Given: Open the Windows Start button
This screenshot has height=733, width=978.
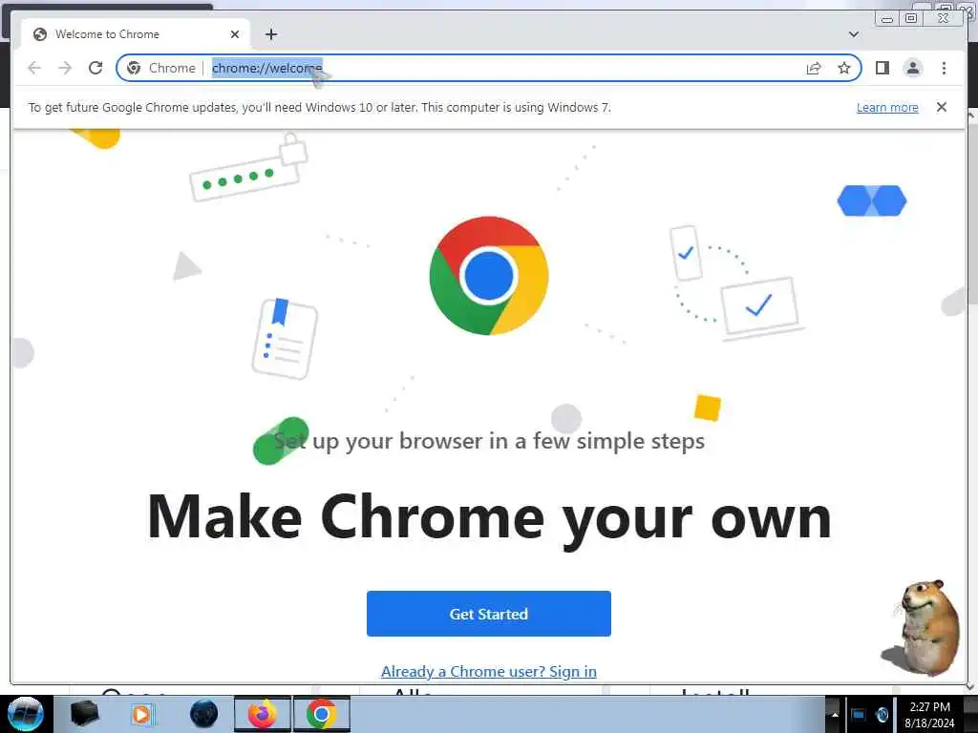Looking at the screenshot, I should coord(25,714).
